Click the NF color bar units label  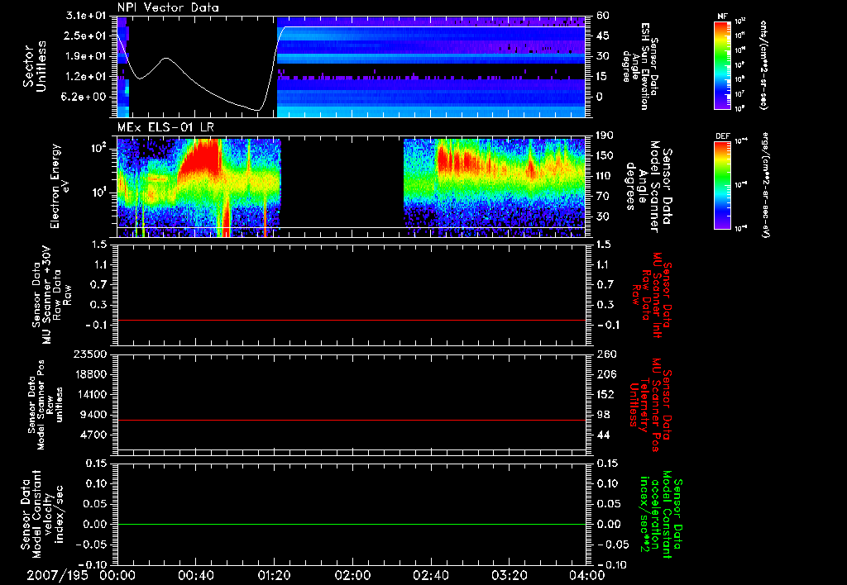[x=763, y=65]
